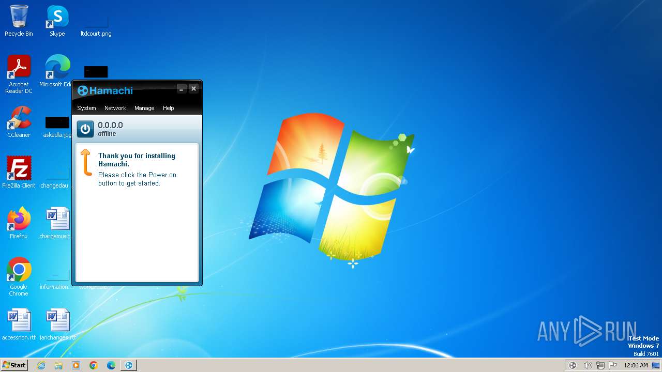Select the changedau file on desktop
Screen dimensions: 662x372
click(57, 178)
